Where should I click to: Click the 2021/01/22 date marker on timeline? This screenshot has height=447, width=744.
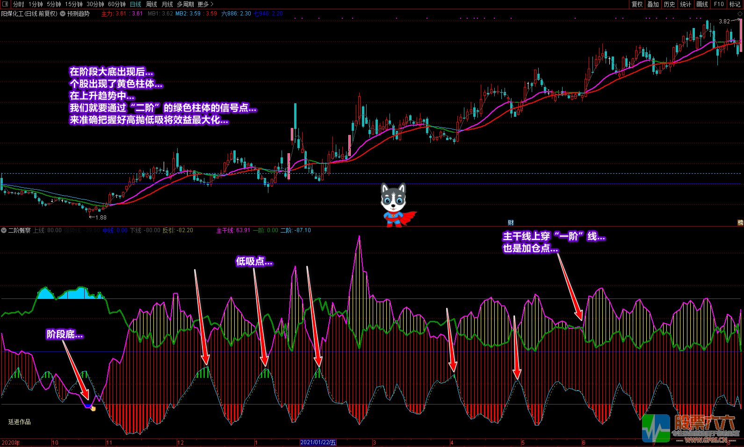coord(318,442)
